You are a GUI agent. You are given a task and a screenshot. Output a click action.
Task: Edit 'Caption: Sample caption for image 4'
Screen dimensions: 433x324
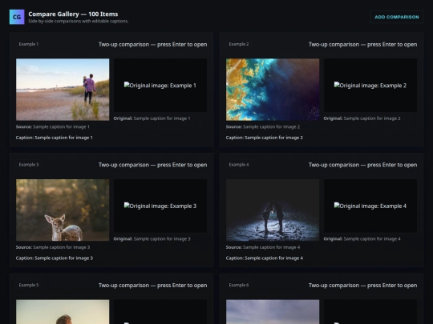[x=265, y=258]
